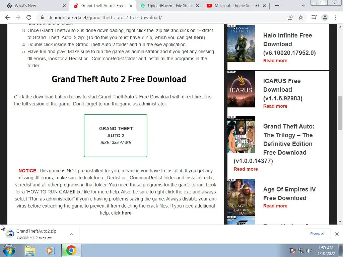Mute the Minecraft Theme tab audio icon
The height and width of the screenshot is (257, 343).
click(257, 6)
